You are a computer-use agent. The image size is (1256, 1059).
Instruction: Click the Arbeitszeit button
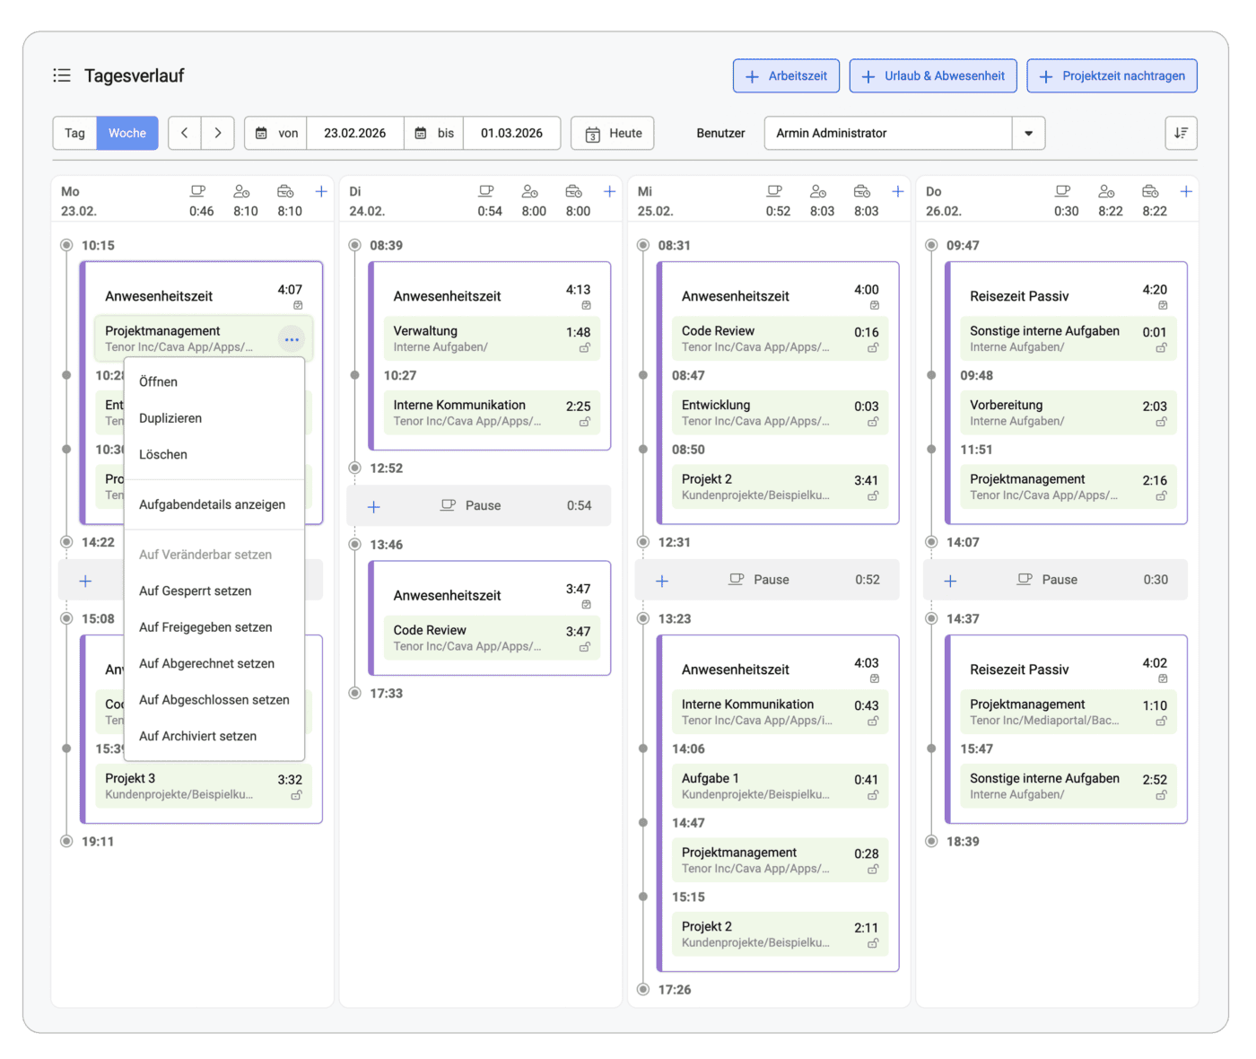(786, 76)
